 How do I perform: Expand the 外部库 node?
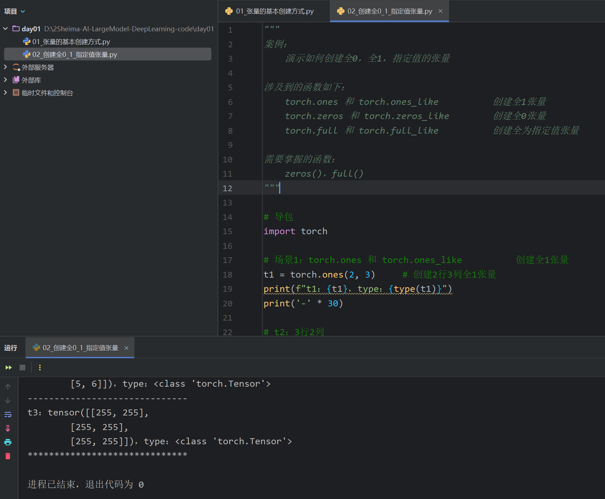point(5,80)
